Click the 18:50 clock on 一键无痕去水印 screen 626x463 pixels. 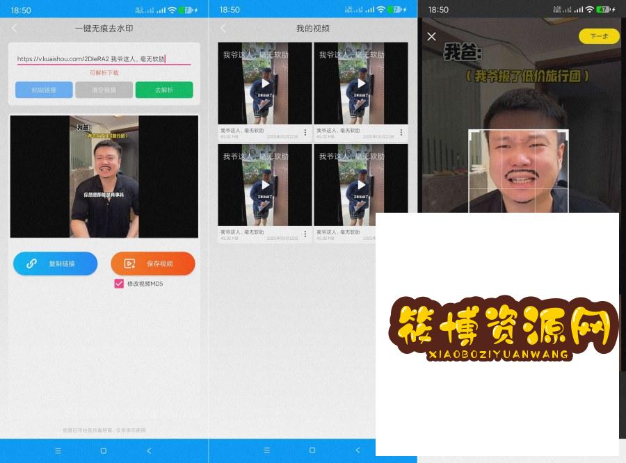[x=21, y=10]
